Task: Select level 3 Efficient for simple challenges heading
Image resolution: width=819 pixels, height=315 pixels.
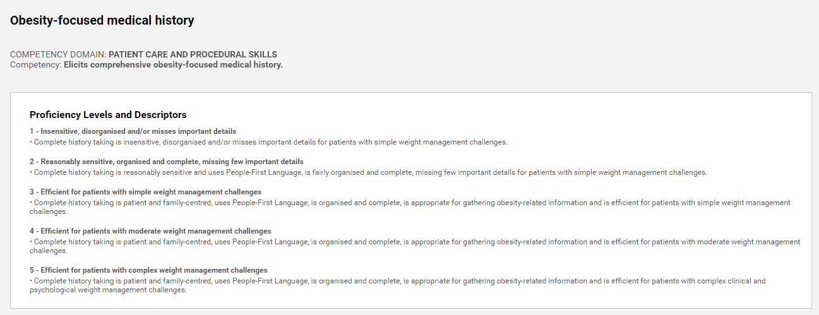Action: click(145, 192)
